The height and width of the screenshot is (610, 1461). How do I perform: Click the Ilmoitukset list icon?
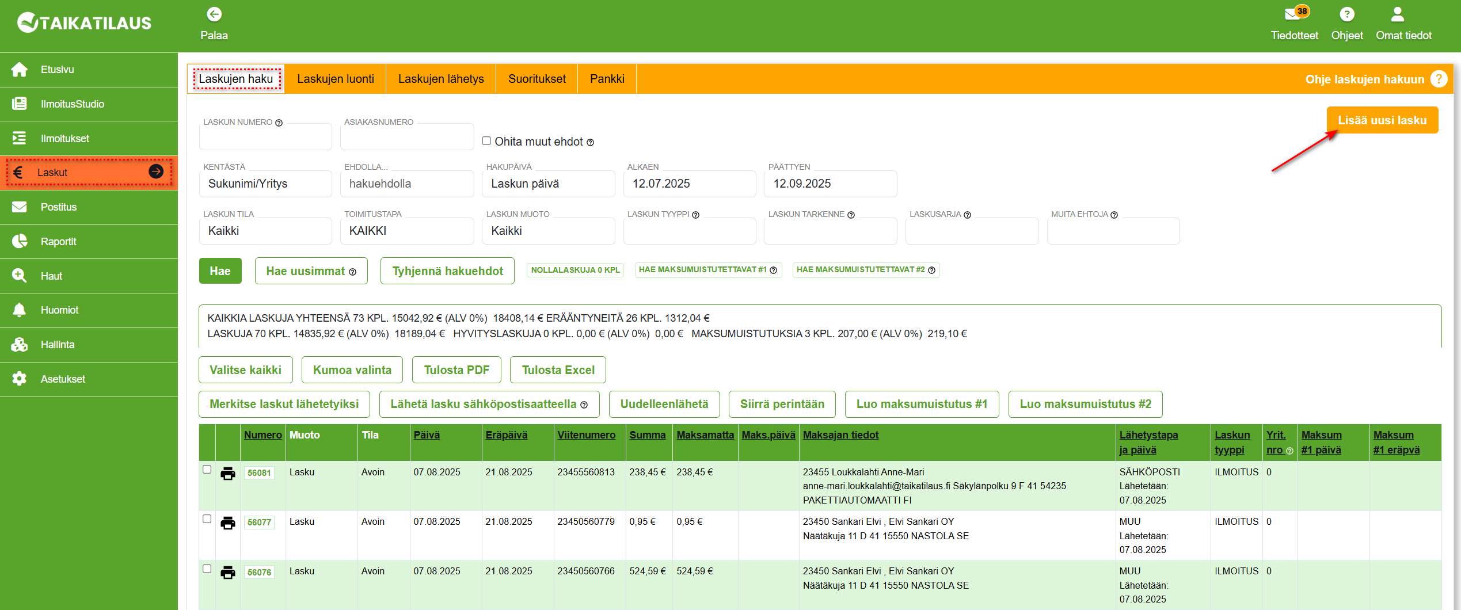pos(20,138)
